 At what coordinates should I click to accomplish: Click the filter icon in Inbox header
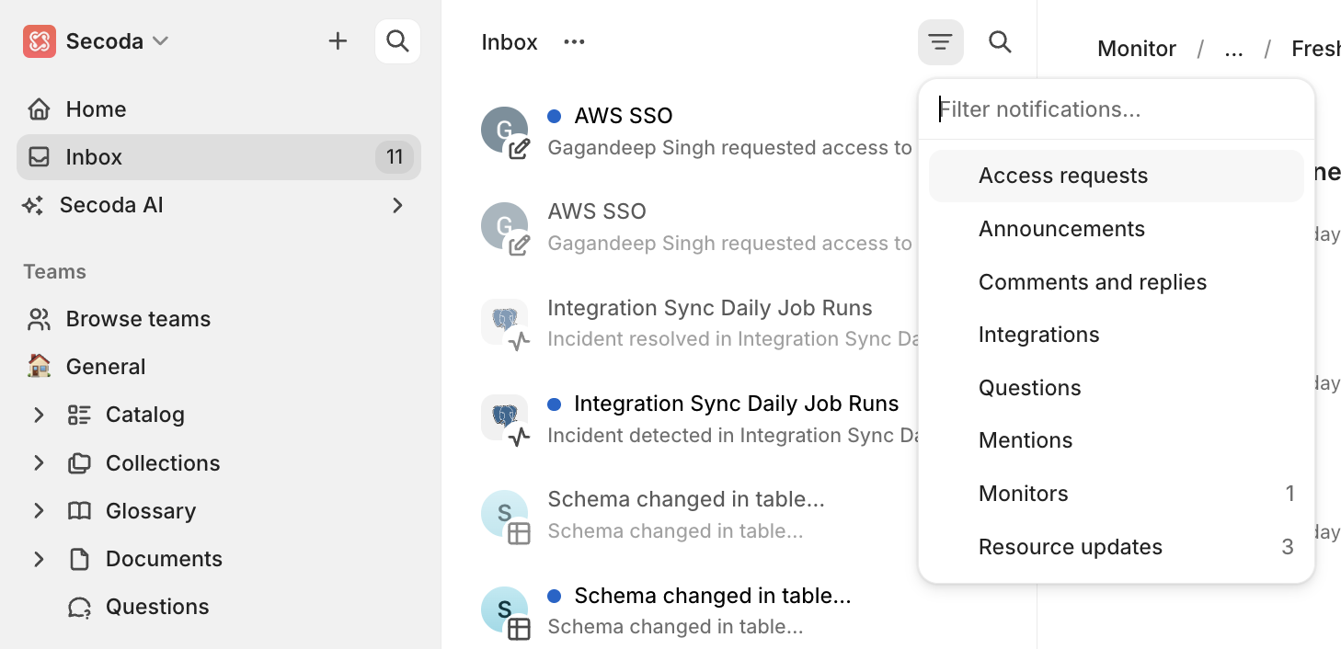[940, 42]
